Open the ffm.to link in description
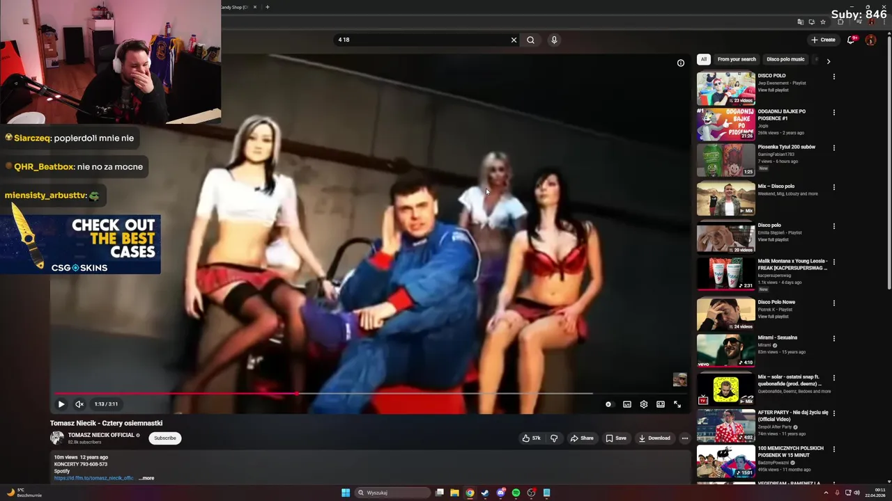The image size is (892, 501). click(93, 478)
